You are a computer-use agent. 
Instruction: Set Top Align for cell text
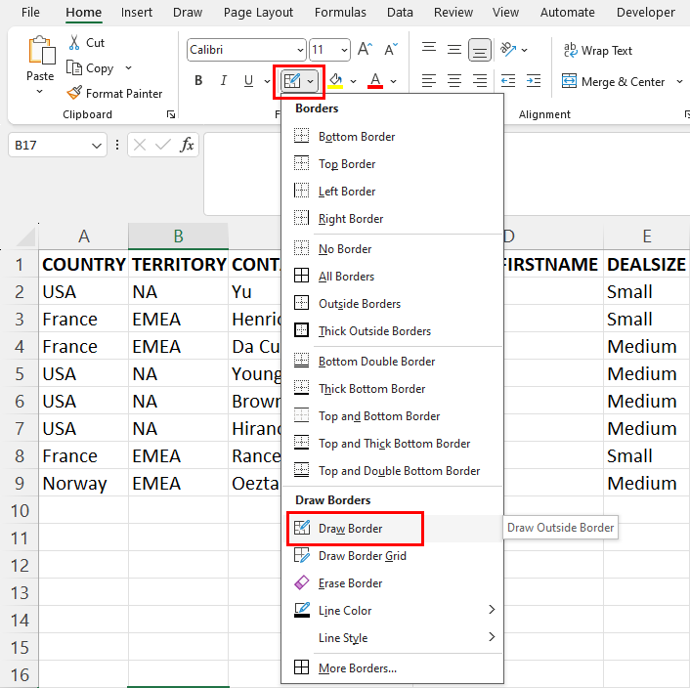(429, 49)
